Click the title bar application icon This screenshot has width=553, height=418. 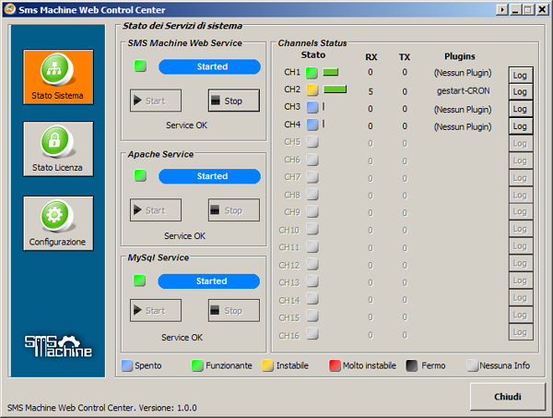point(10,9)
